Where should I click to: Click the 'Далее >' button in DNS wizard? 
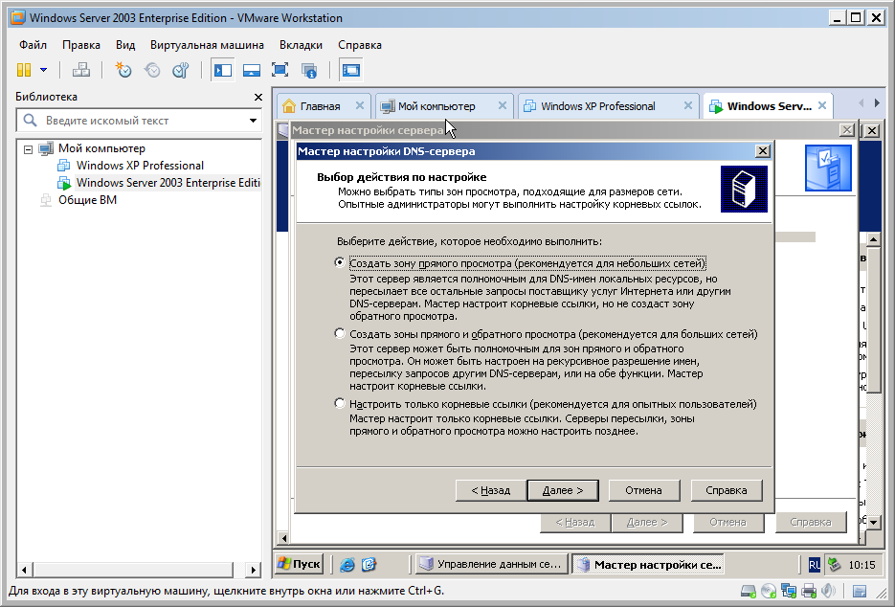coord(563,490)
